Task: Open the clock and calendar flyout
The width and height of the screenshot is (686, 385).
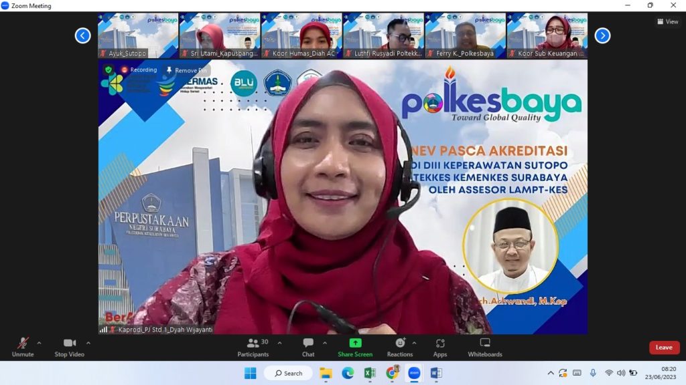Action: pyautogui.click(x=660, y=373)
